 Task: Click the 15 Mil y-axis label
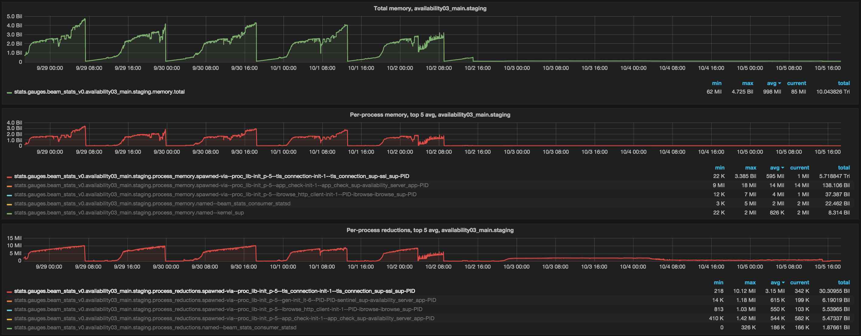(x=14, y=238)
